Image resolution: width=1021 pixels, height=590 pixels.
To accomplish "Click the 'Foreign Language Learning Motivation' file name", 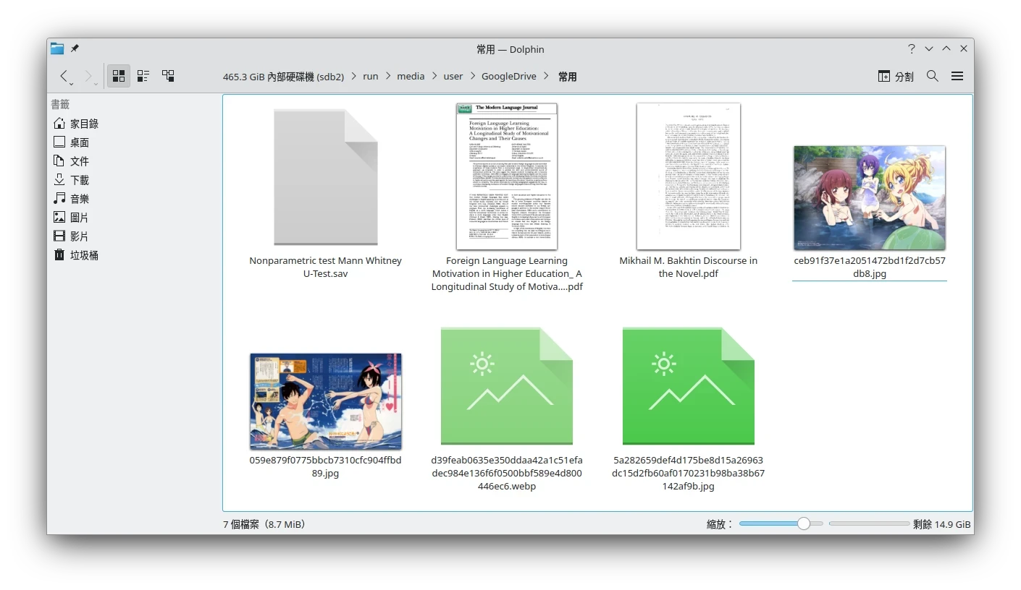I will point(507,274).
